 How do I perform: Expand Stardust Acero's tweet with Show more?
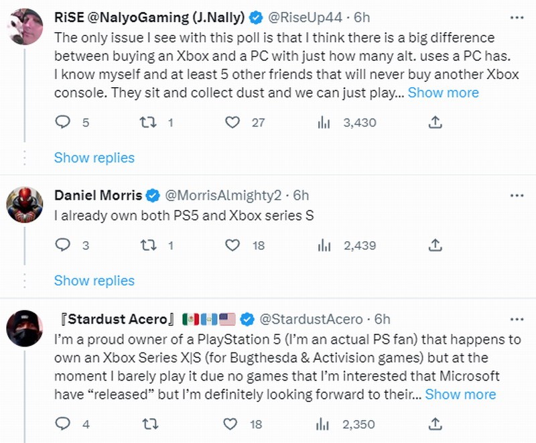[460, 394]
